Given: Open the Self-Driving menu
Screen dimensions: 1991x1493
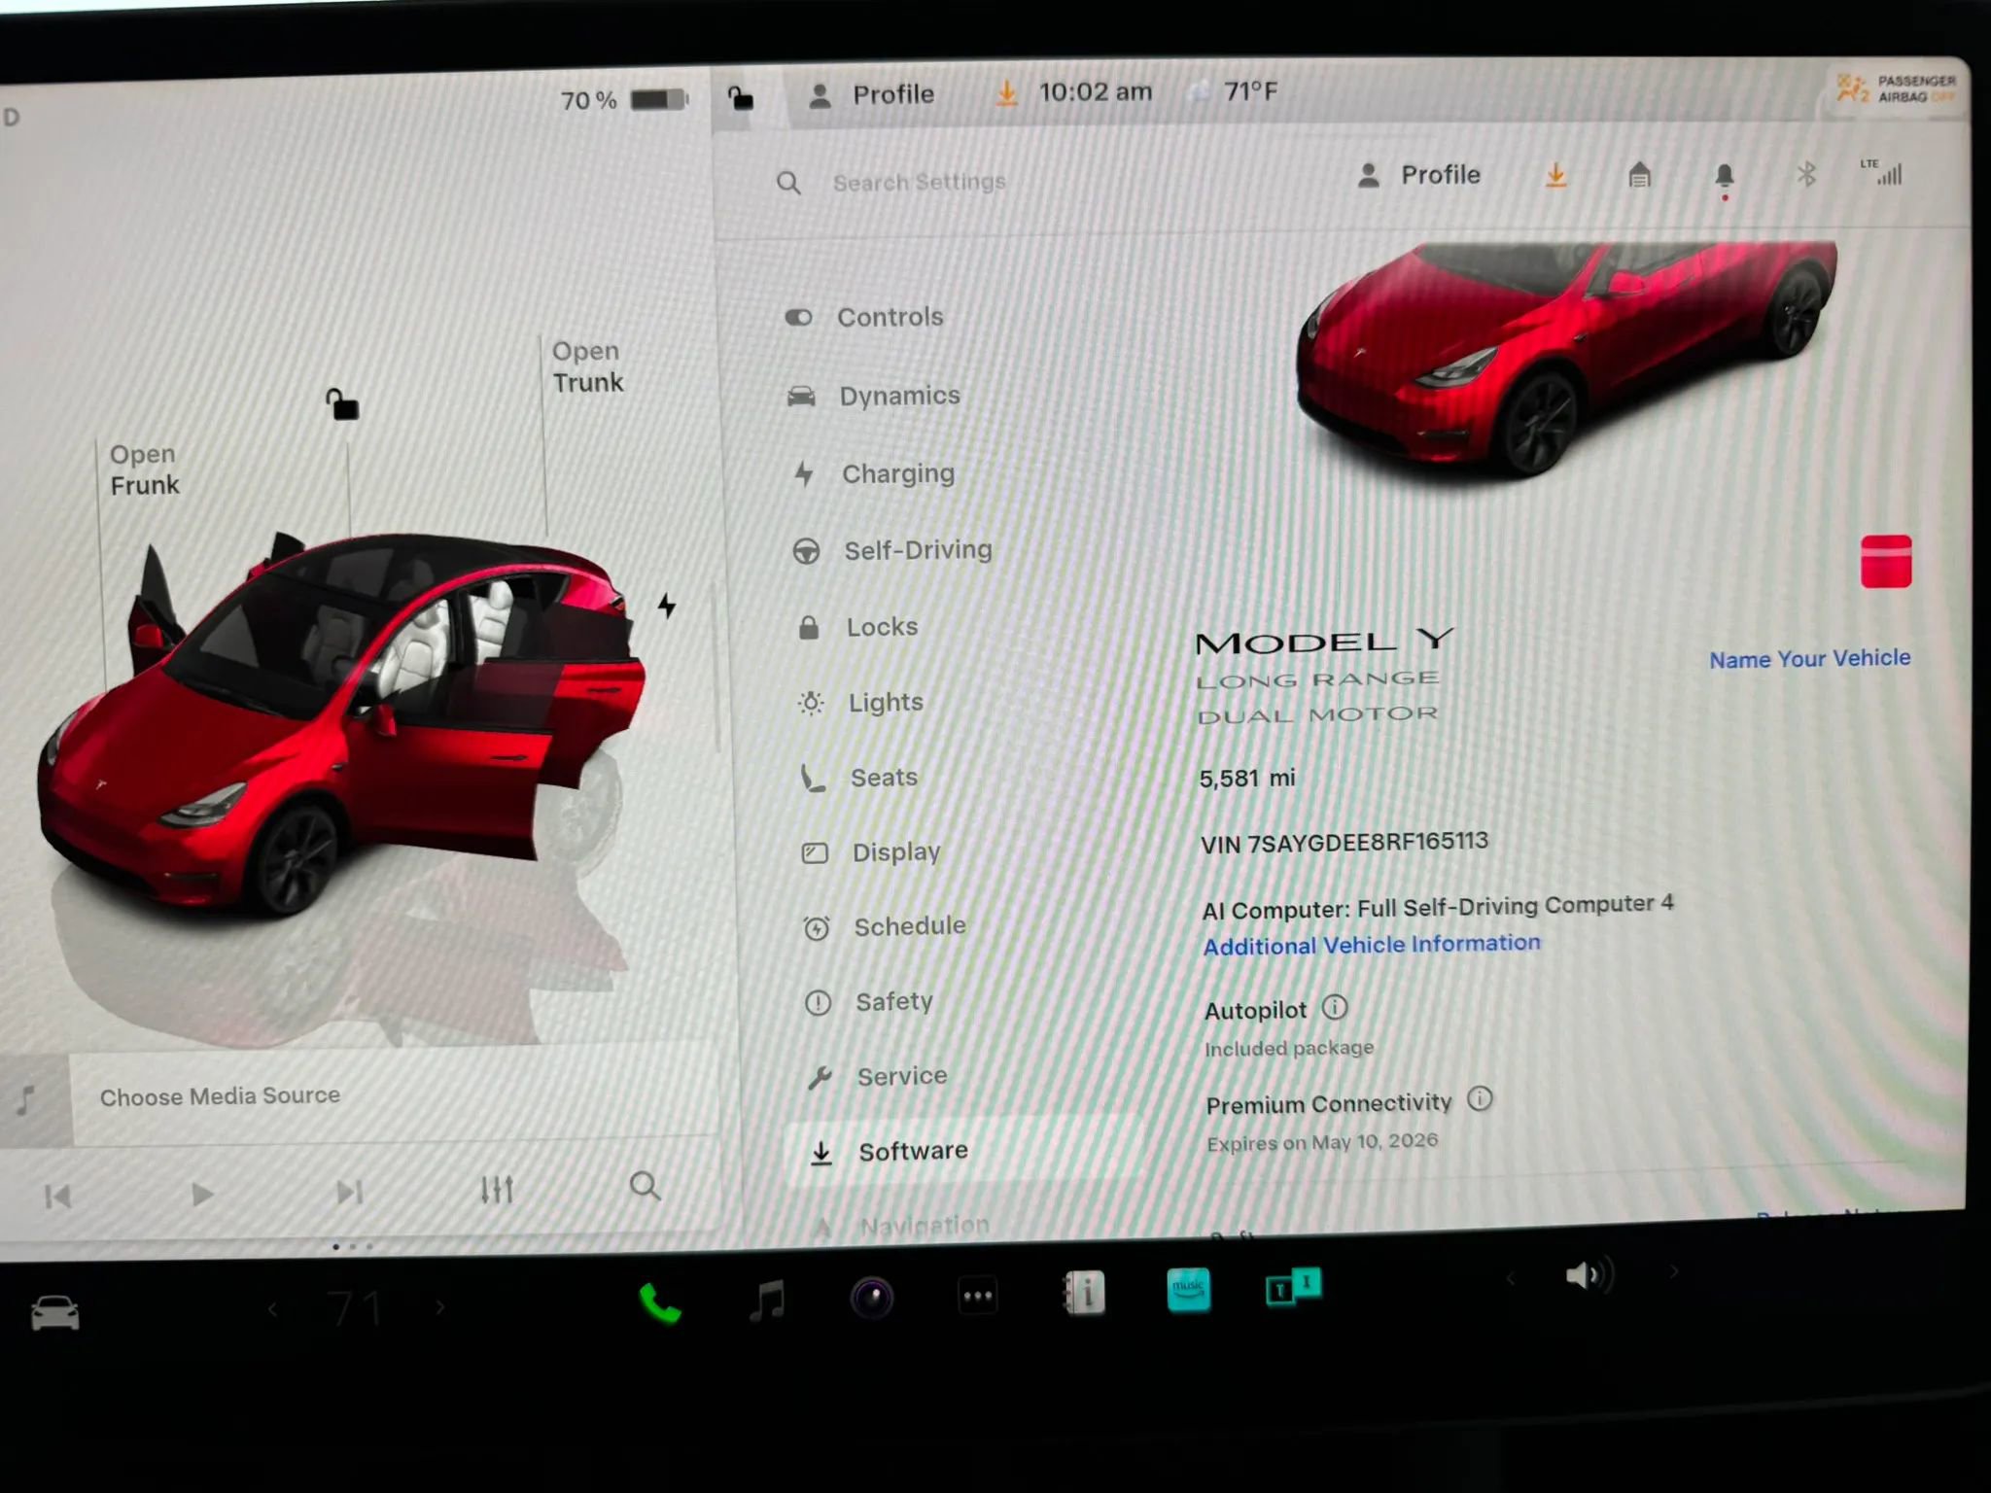Looking at the screenshot, I should click(x=892, y=550).
